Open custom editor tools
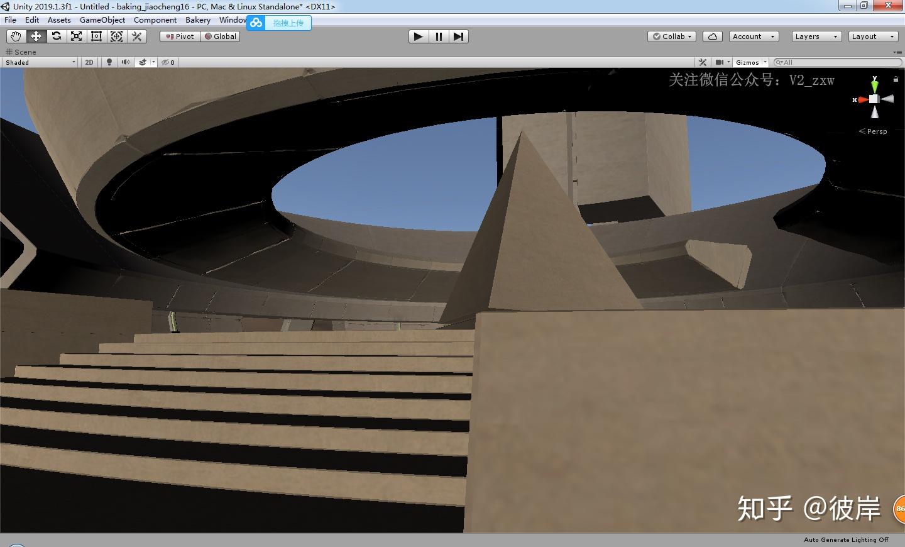 tap(136, 36)
